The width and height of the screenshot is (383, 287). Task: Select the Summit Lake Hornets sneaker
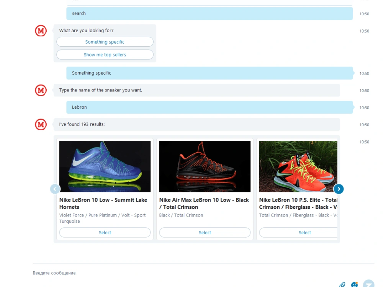105,233
